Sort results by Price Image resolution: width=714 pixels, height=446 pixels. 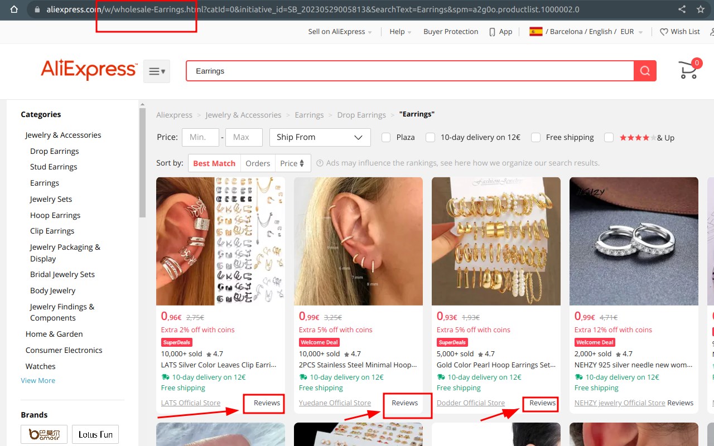point(292,163)
